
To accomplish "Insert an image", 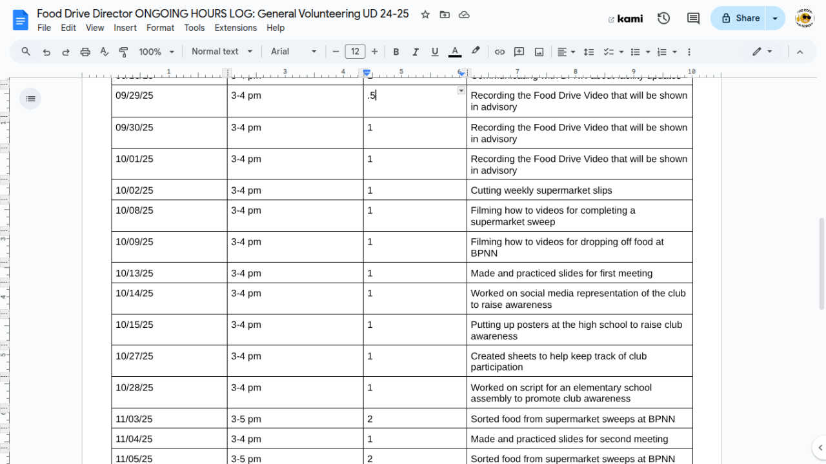I will 539,52.
